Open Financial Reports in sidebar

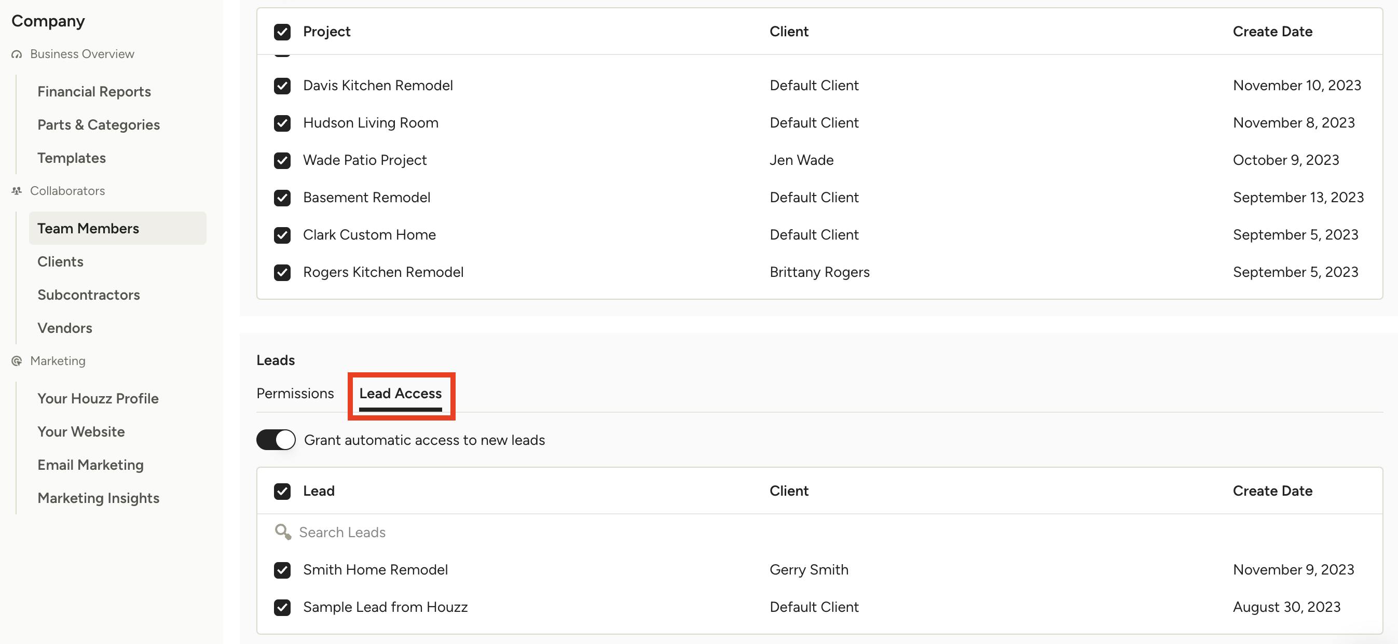(x=94, y=92)
